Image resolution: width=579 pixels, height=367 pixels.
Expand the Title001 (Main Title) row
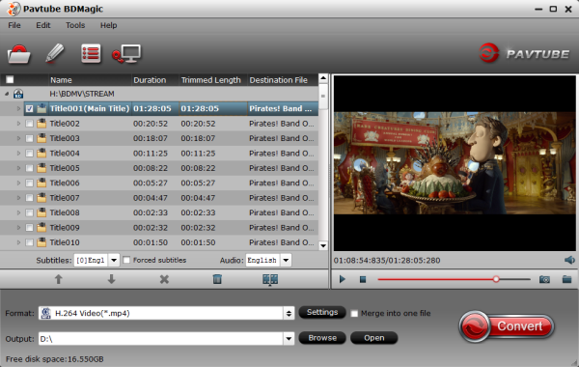click(x=18, y=109)
